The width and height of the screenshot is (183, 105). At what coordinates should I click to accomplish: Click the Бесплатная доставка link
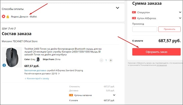(35, 70)
